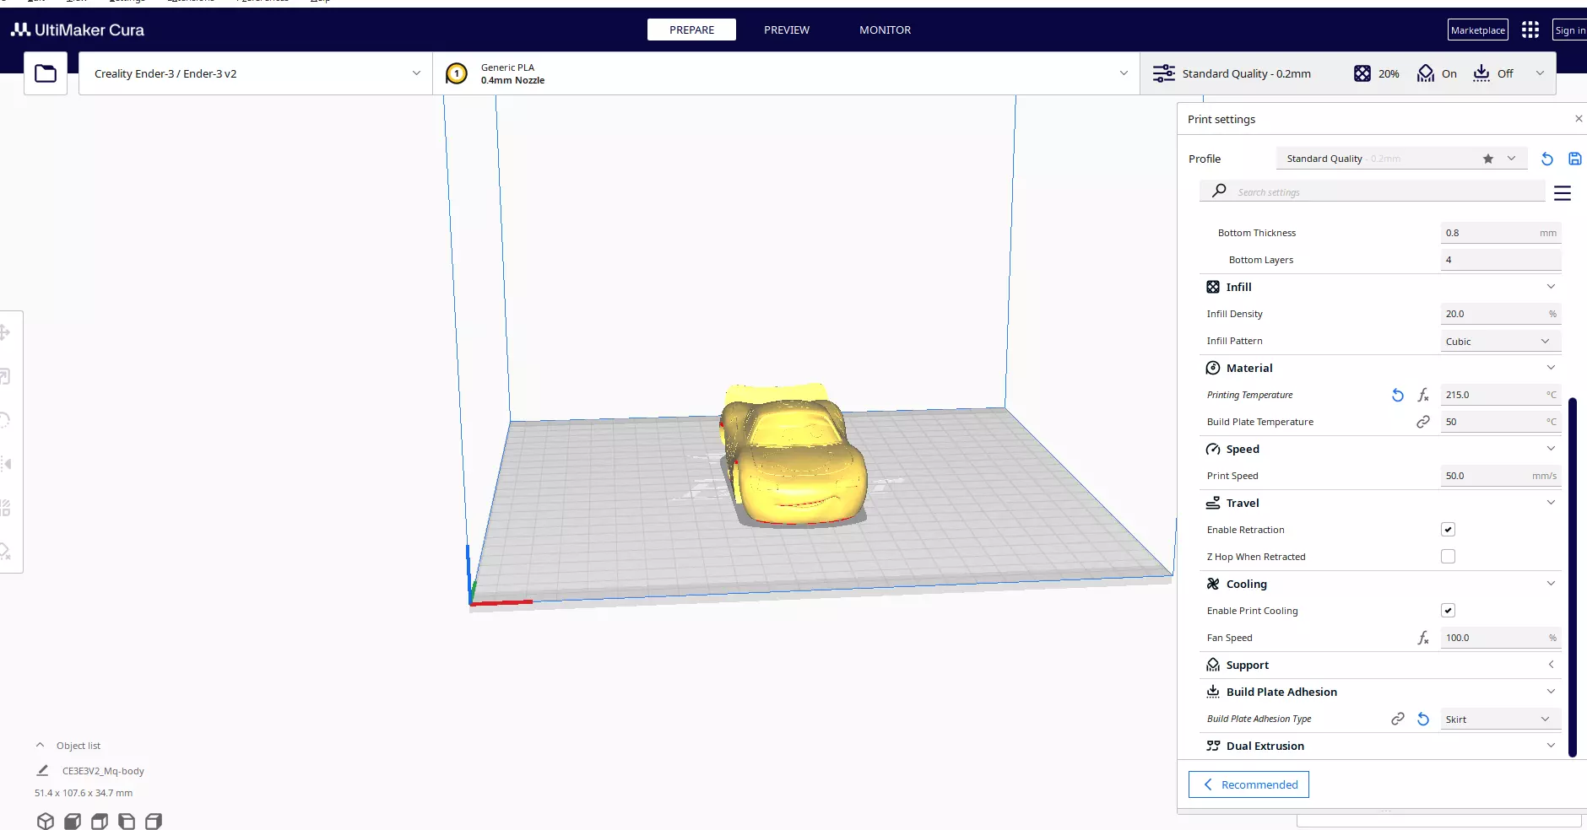Reset Build Plate Adhesion Type value

[x=1423, y=719]
